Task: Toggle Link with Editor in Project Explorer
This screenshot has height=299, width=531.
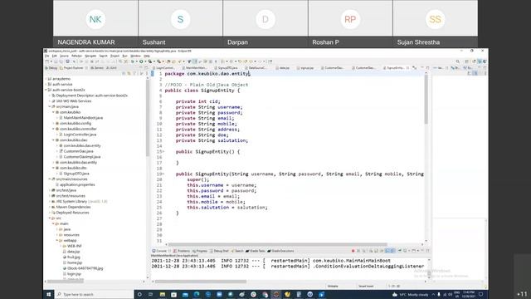Action: coord(129,74)
